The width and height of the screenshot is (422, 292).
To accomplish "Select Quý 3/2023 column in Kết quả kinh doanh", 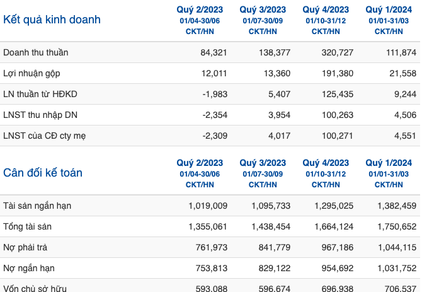I will click(x=263, y=20).
